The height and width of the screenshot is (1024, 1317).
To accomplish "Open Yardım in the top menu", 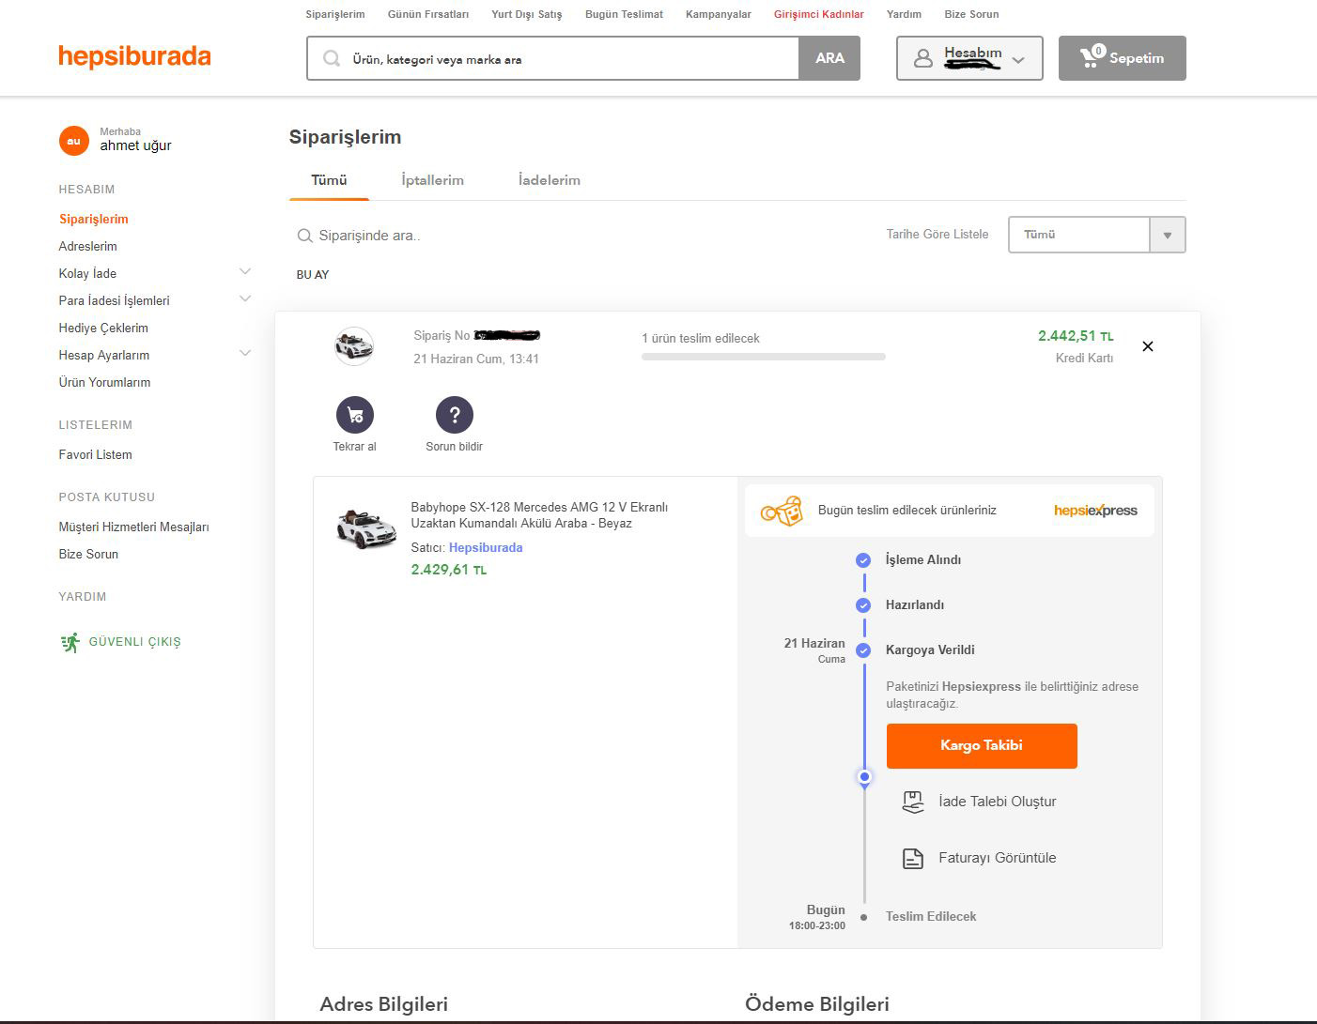I will (904, 14).
